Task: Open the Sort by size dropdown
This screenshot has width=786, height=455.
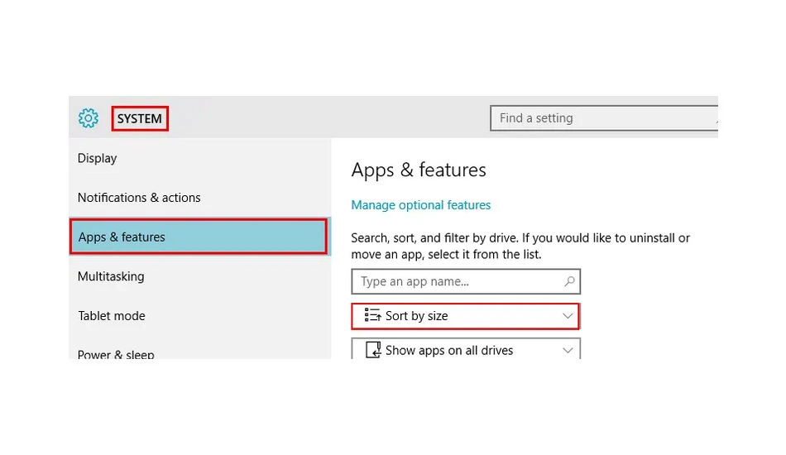Action: [466, 316]
